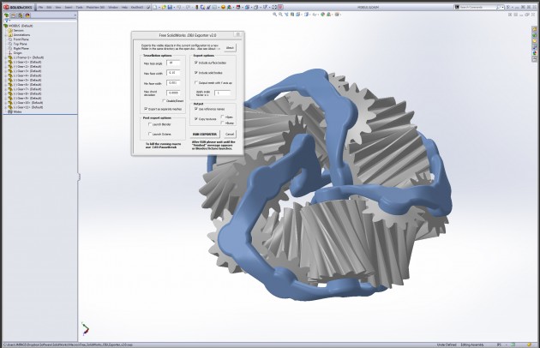Click the filter funnel icon in the feature tree
The width and height of the screenshot is (540, 348).
point(6,21)
